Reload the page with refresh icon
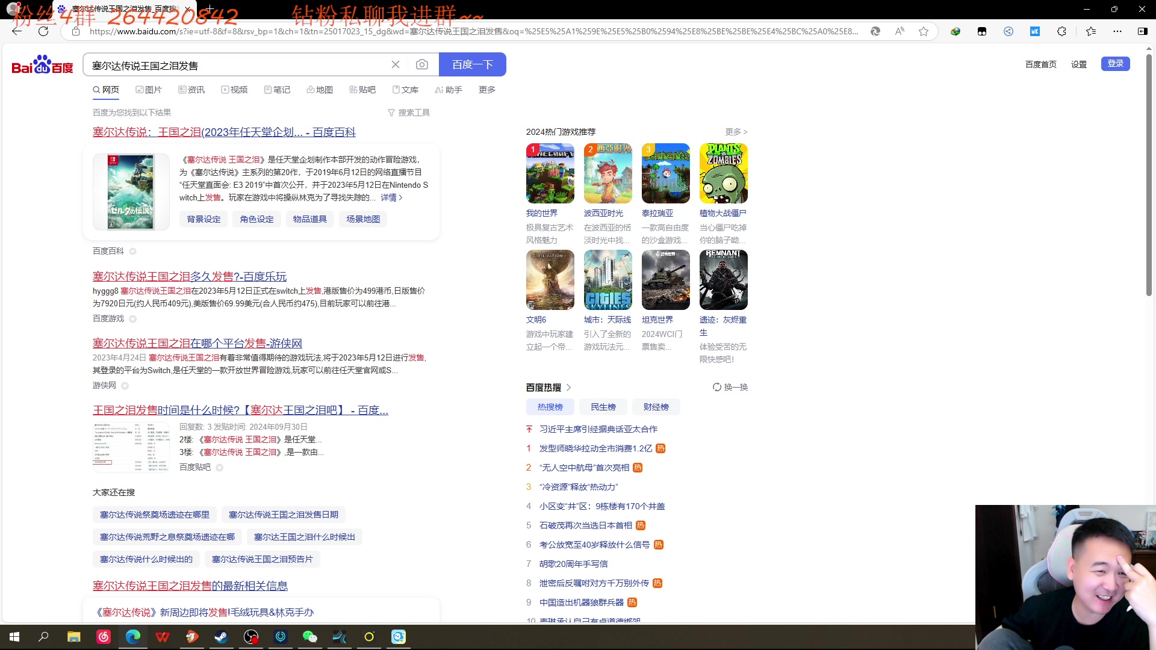1156x650 pixels. point(43,31)
